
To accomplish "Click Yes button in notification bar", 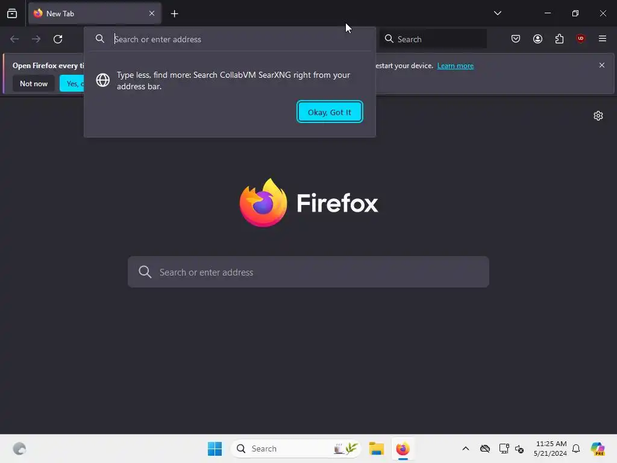I will pos(72,83).
